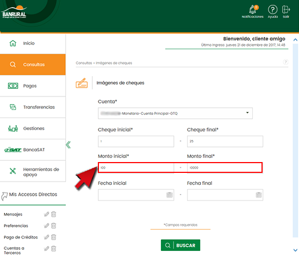Click the Cheque inicial input field

click(x=136, y=141)
